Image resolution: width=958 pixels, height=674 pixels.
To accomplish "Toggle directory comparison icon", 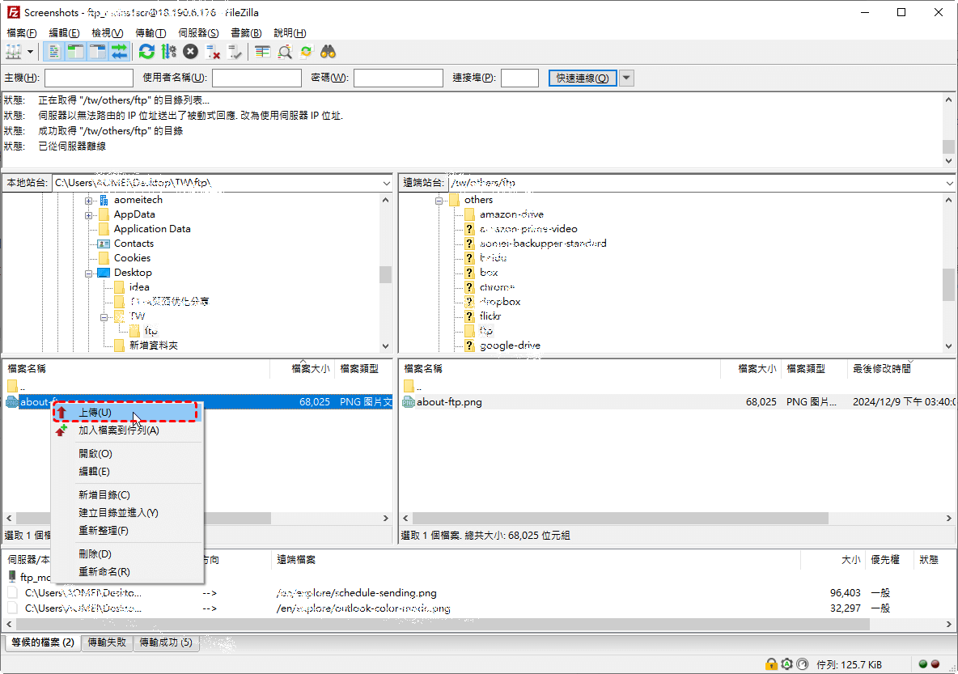I will [x=285, y=52].
